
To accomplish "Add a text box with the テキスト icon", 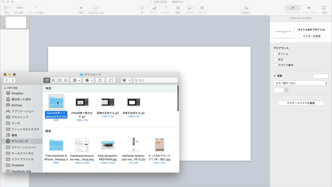I will pos(166,8).
